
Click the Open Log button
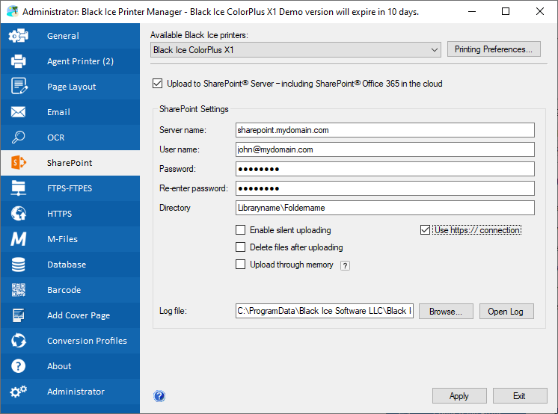(x=506, y=311)
